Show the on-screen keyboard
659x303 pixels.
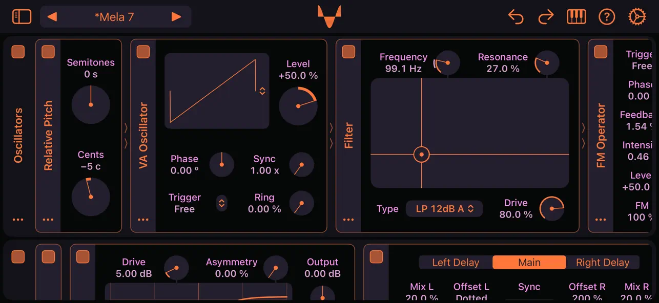click(575, 16)
